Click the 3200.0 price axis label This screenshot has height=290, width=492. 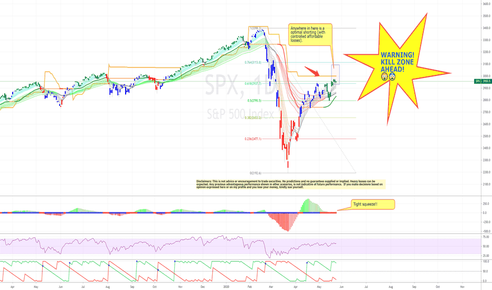(486, 52)
